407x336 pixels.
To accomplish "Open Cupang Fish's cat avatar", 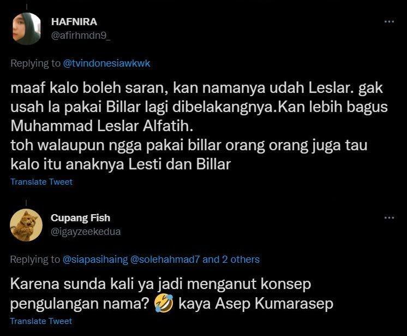I will pyautogui.click(x=26, y=225).
